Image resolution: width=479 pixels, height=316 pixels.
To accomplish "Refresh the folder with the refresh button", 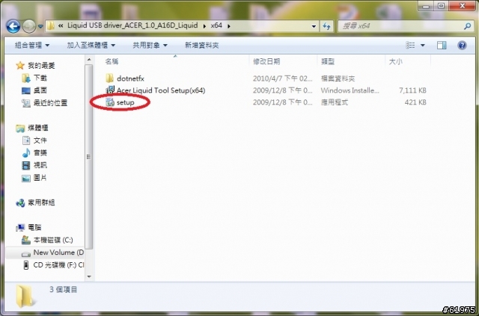I will 326,26.
